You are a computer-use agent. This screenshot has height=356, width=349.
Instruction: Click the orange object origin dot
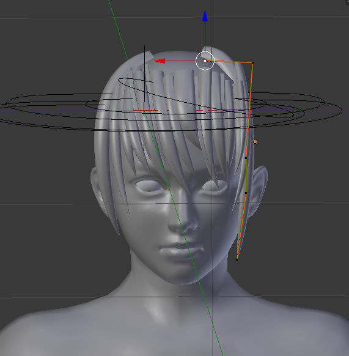pyautogui.click(x=255, y=142)
